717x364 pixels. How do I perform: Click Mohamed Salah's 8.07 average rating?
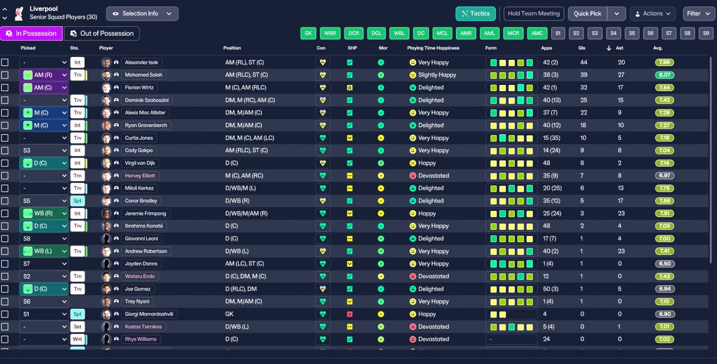(664, 75)
